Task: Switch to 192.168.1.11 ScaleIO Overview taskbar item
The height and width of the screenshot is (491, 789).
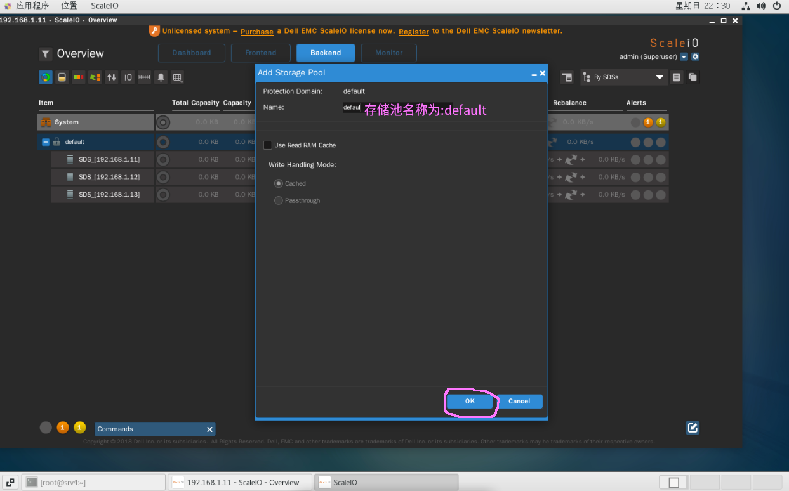Action: pyautogui.click(x=240, y=482)
